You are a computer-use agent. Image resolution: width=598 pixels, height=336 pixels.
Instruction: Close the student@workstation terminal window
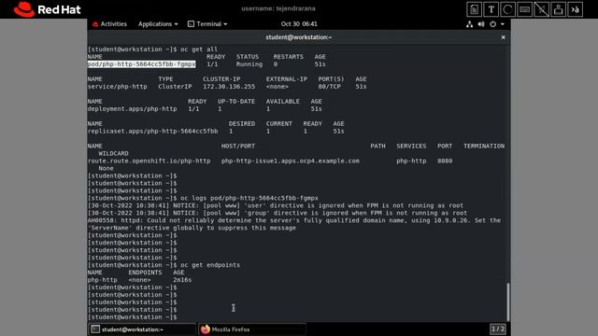click(503, 37)
